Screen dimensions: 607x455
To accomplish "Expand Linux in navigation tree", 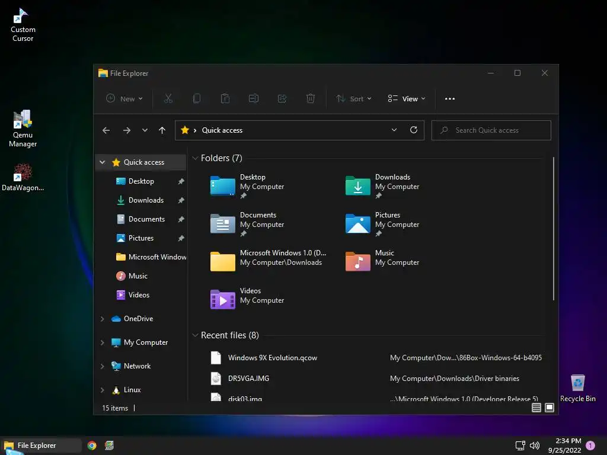I will [x=102, y=390].
